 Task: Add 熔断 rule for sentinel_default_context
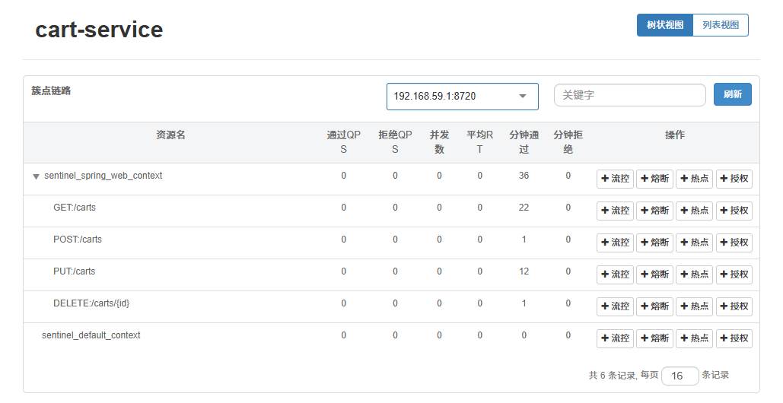point(654,338)
